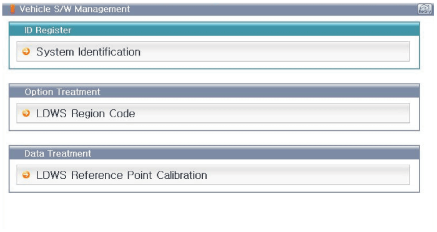
Task: Click the "ID Register" heading text
Action: tap(47, 30)
